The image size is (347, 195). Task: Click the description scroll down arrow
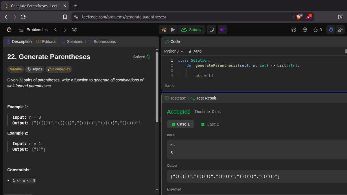point(157,190)
